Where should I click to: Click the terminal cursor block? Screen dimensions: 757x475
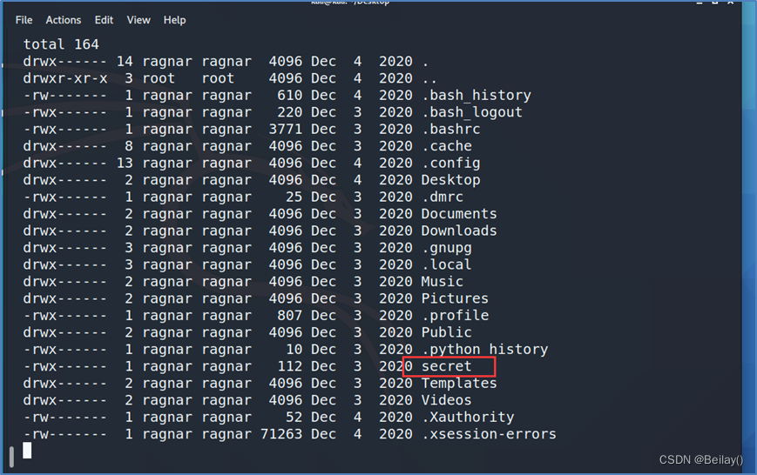pos(27,450)
